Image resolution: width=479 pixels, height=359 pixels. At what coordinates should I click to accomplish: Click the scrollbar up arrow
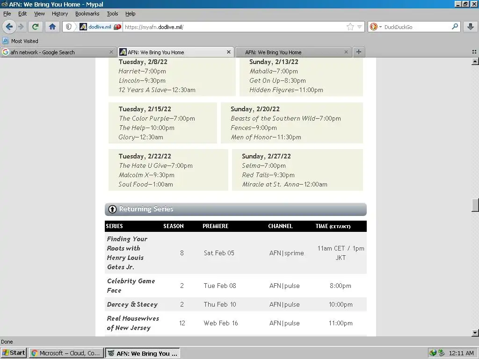[475, 61]
